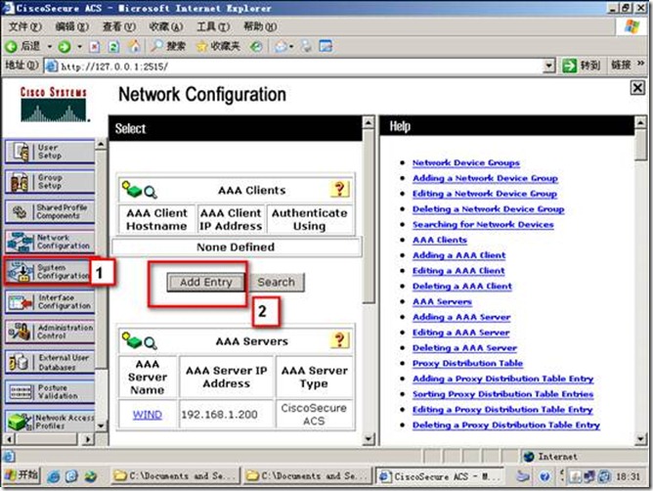This screenshot has height=491, width=653.
Task: Click the History toolbar icon
Action: (256, 46)
